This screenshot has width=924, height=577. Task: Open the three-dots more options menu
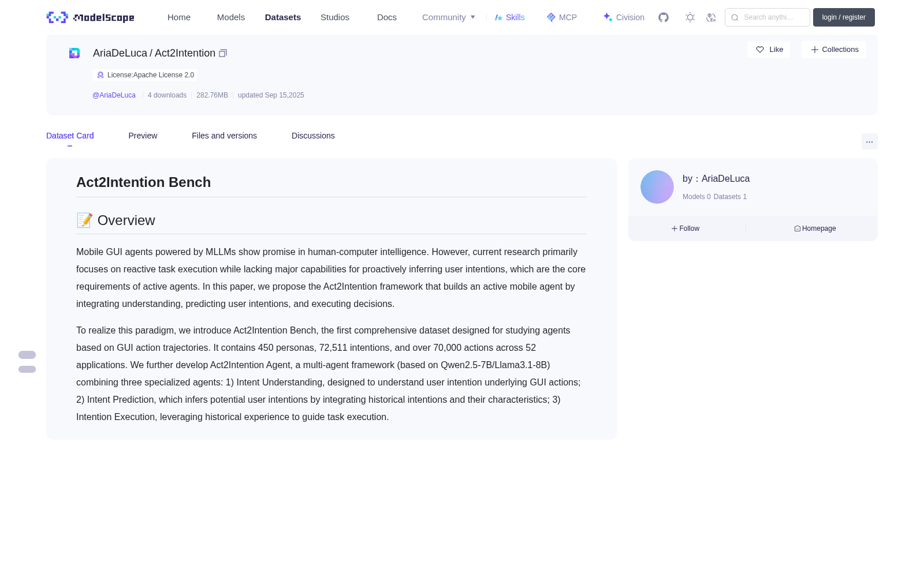pyautogui.click(x=869, y=142)
